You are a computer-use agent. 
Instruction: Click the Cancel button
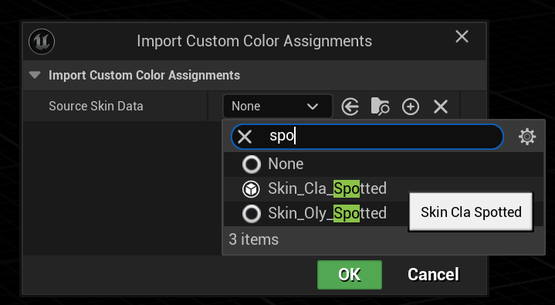433,275
